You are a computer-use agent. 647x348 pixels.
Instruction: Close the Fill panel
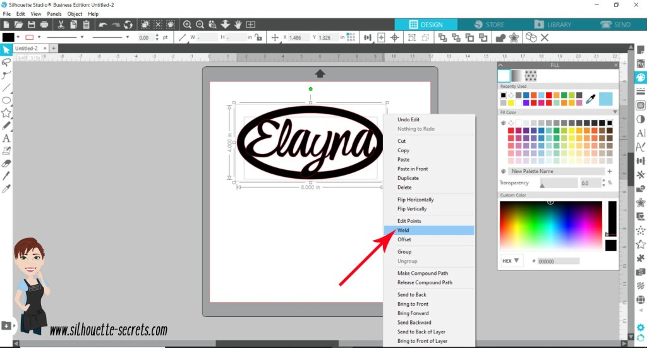(x=615, y=65)
